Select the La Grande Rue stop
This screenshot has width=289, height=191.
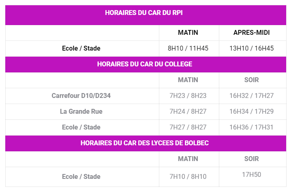pyautogui.click(x=81, y=112)
